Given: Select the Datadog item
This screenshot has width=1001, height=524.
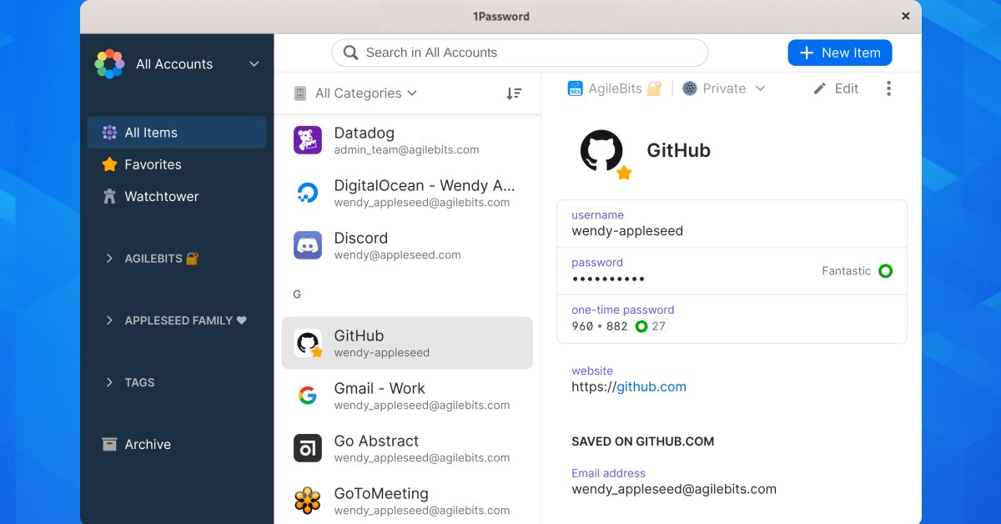Looking at the screenshot, I should point(407,140).
